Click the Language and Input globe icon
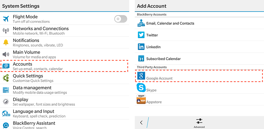 coord(6,113)
